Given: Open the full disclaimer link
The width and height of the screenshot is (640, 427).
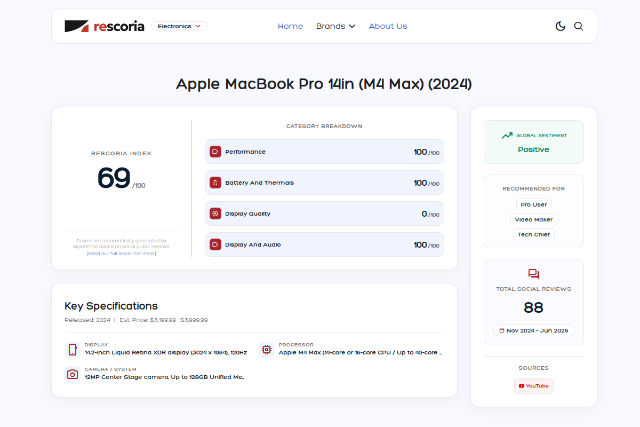Looking at the screenshot, I should [x=122, y=254].
